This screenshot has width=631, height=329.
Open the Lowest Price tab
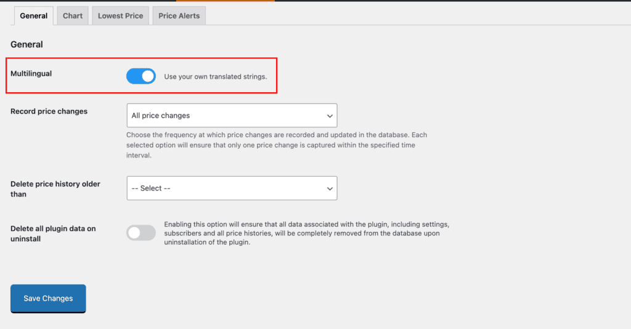120,16
